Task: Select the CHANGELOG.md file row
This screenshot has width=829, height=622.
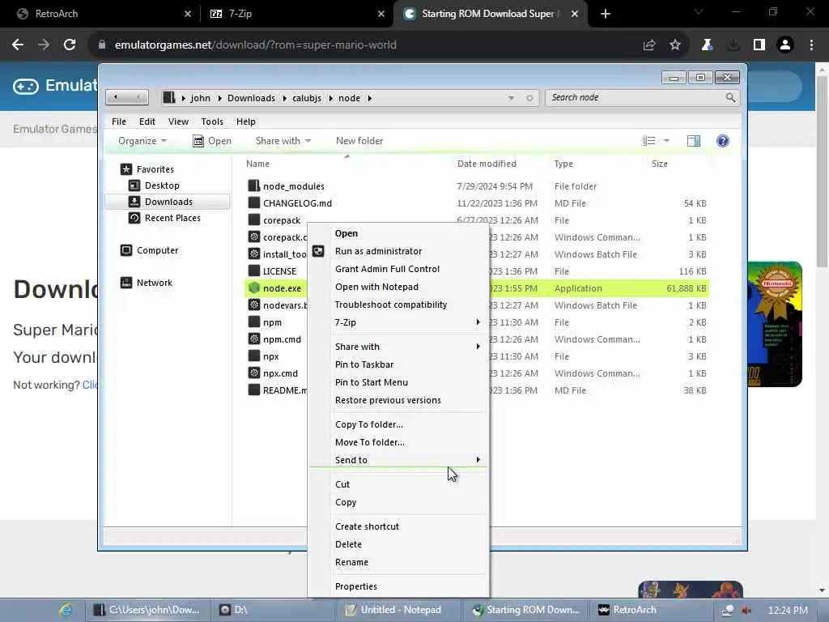Action: tap(476, 203)
